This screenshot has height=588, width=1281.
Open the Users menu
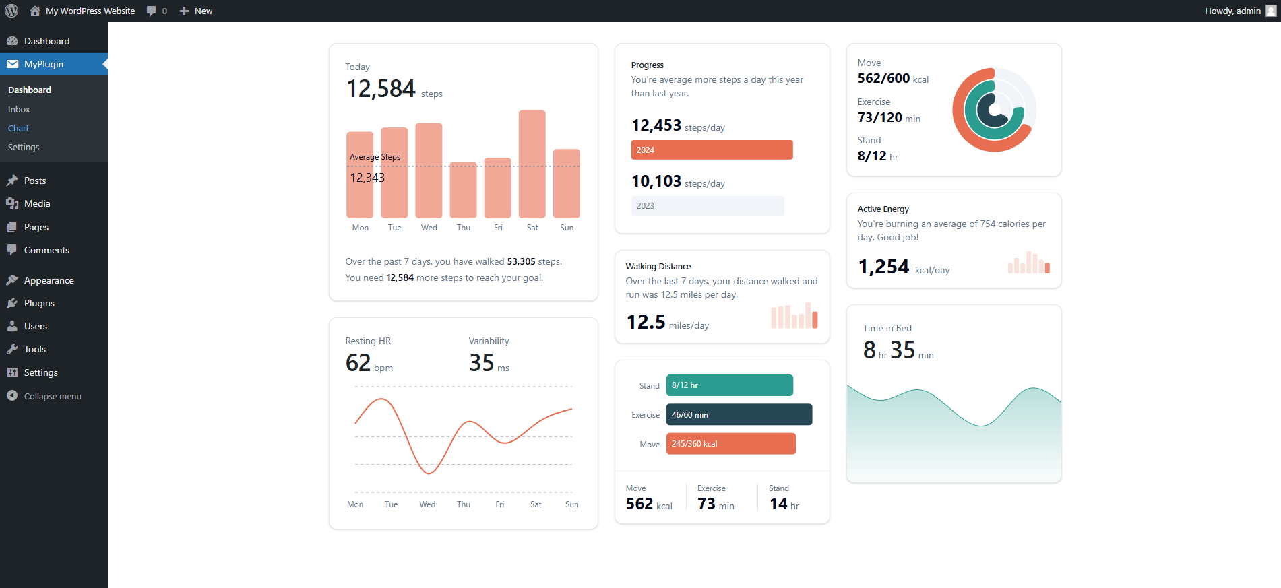click(54, 326)
